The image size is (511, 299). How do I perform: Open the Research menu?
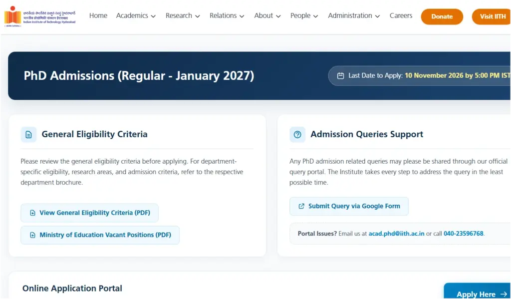[x=183, y=15]
